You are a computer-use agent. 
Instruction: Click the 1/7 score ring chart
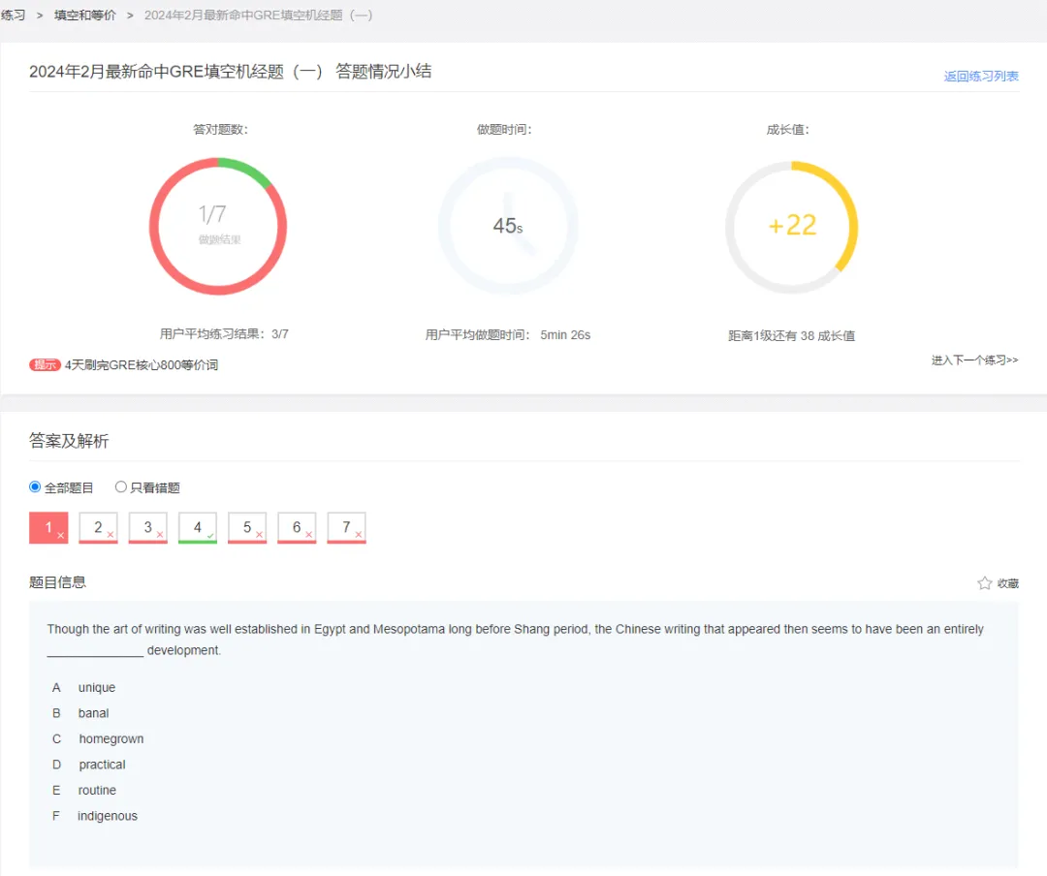click(x=218, y=226)
